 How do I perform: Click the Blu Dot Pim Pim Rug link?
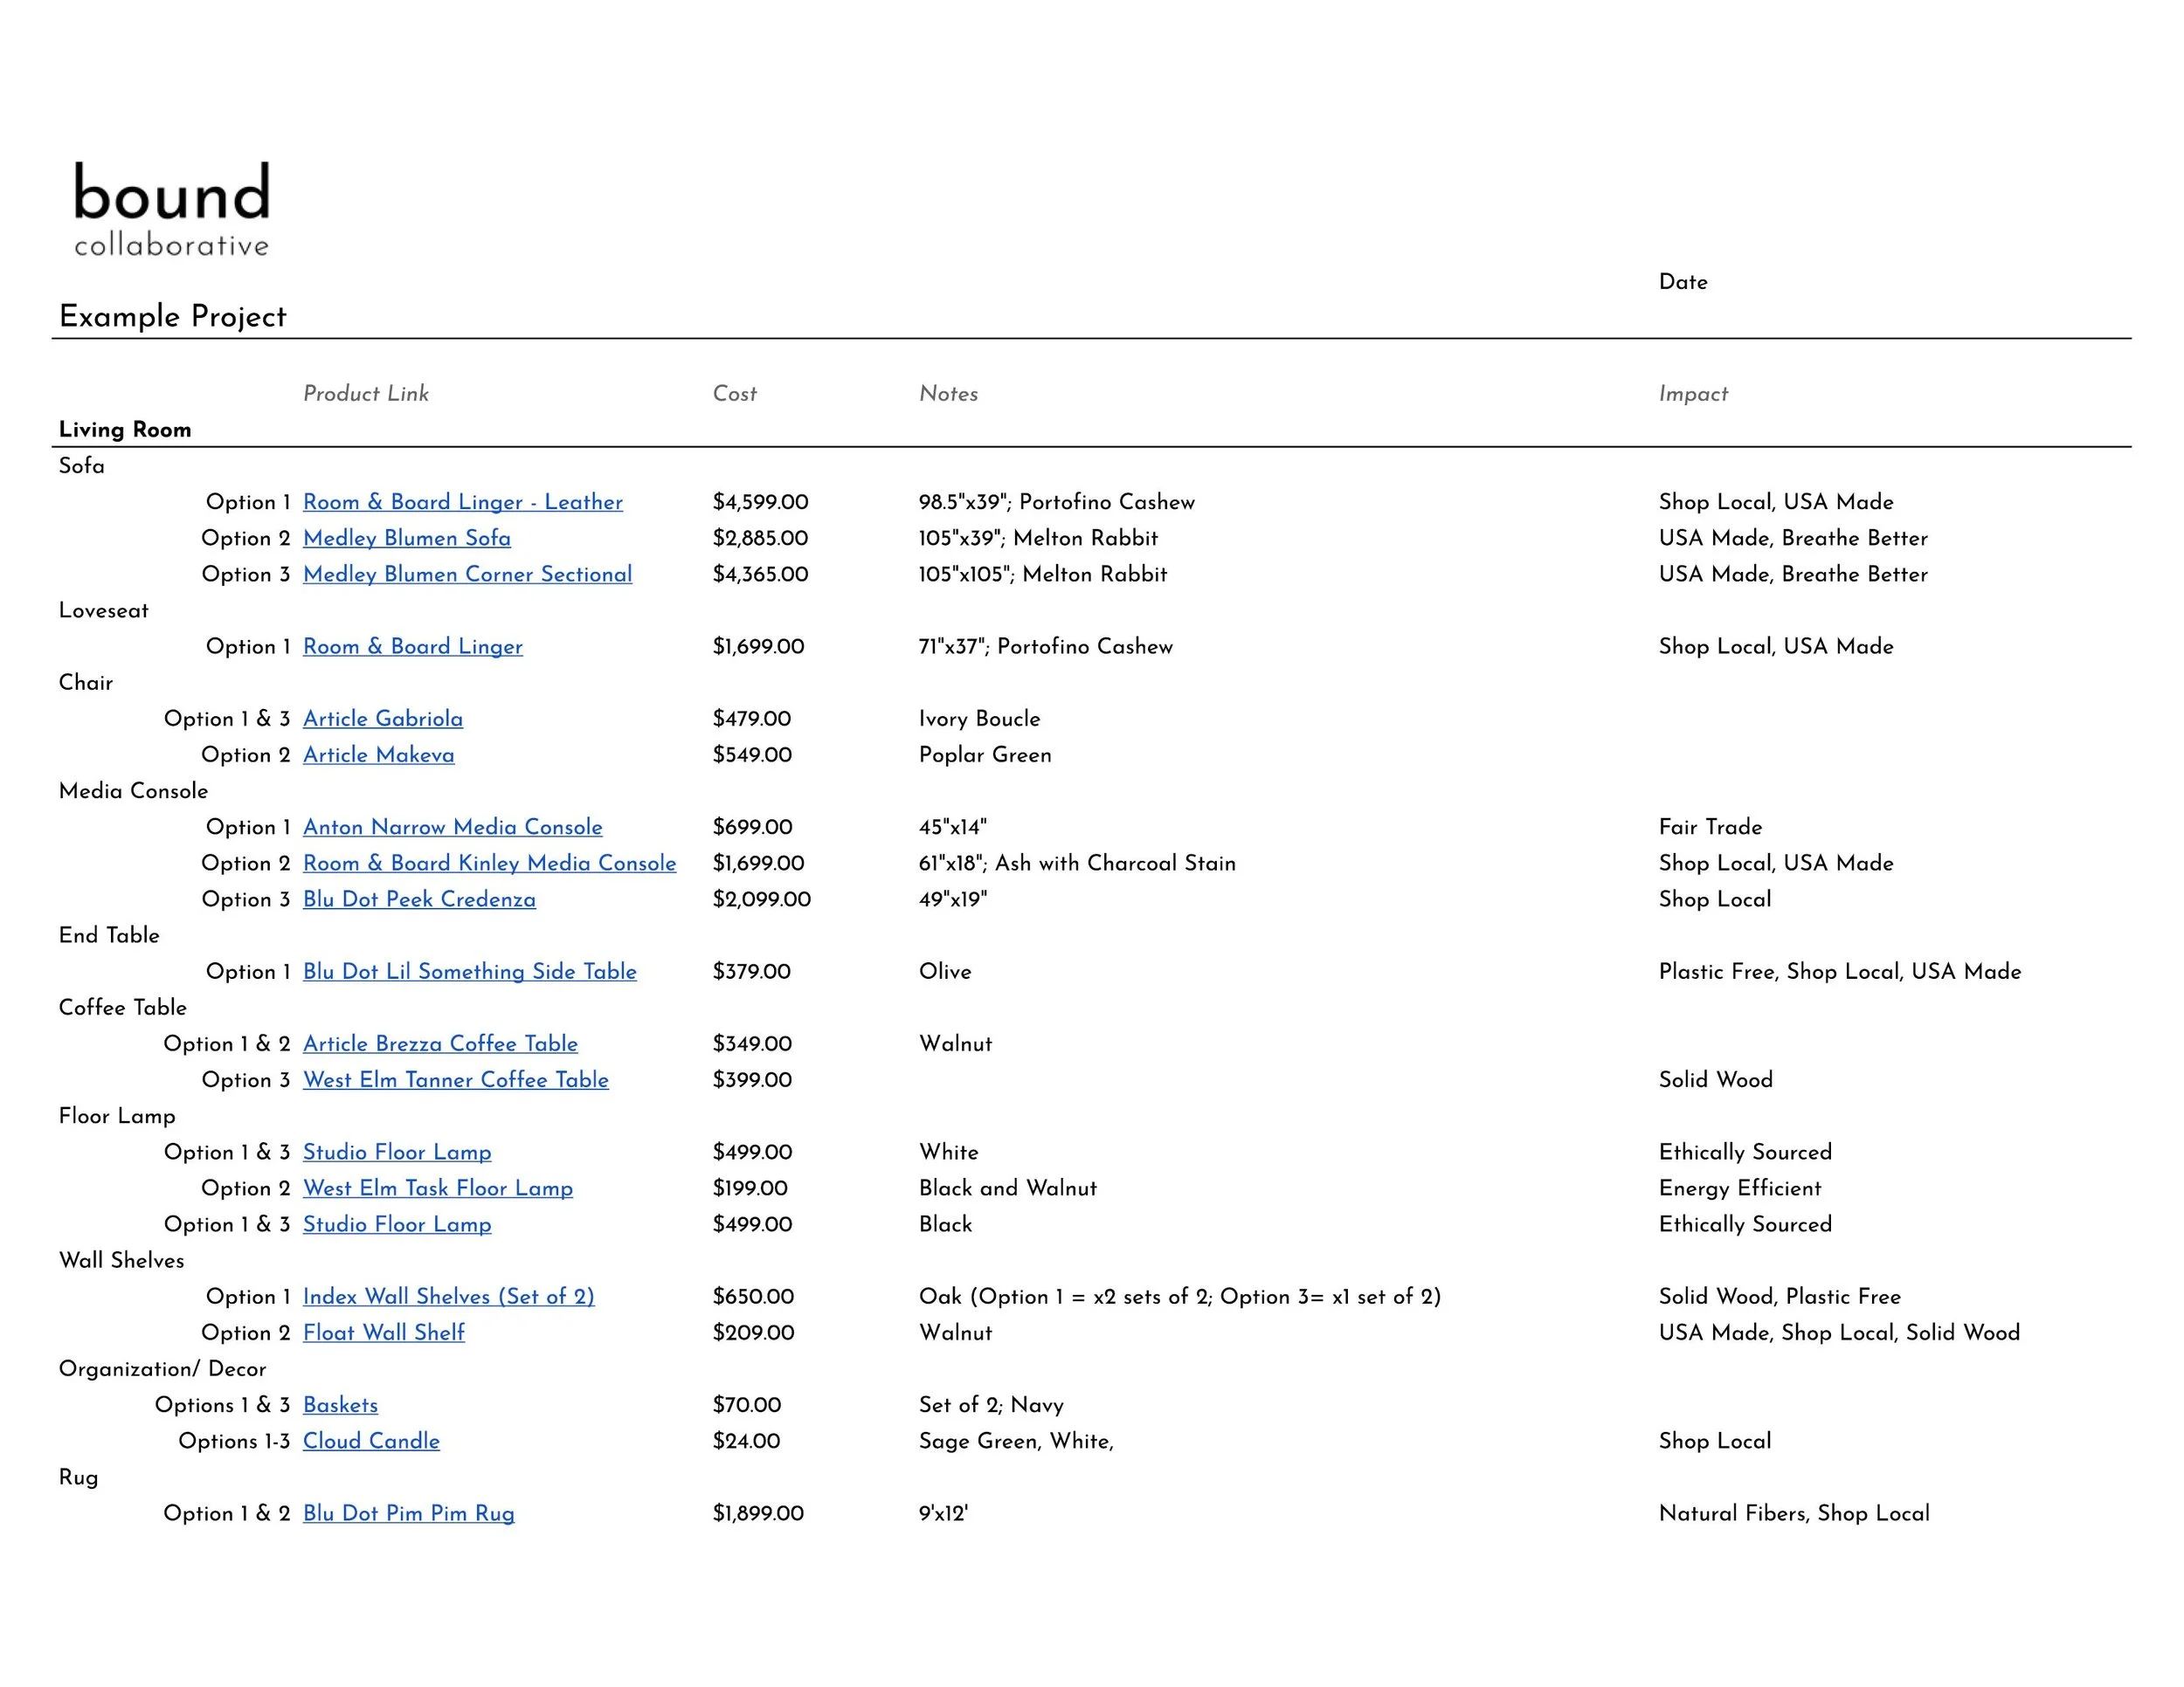tap(408, 1513)
